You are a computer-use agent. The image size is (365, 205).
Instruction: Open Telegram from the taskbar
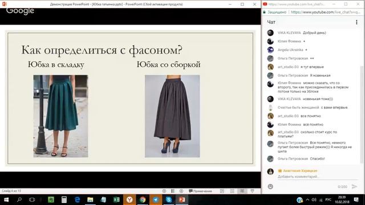pyautogui.click(x=156, y=200)
